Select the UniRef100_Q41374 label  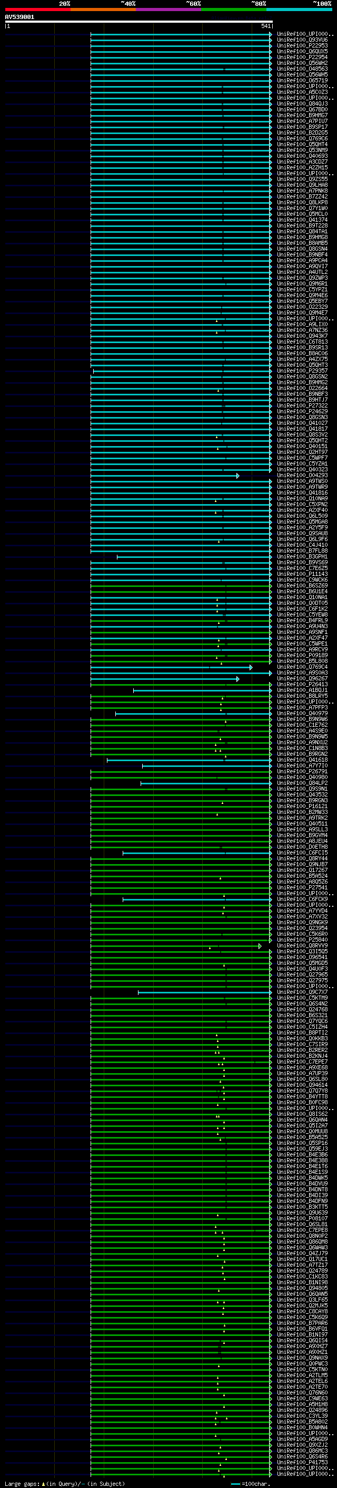pos(302,220)
